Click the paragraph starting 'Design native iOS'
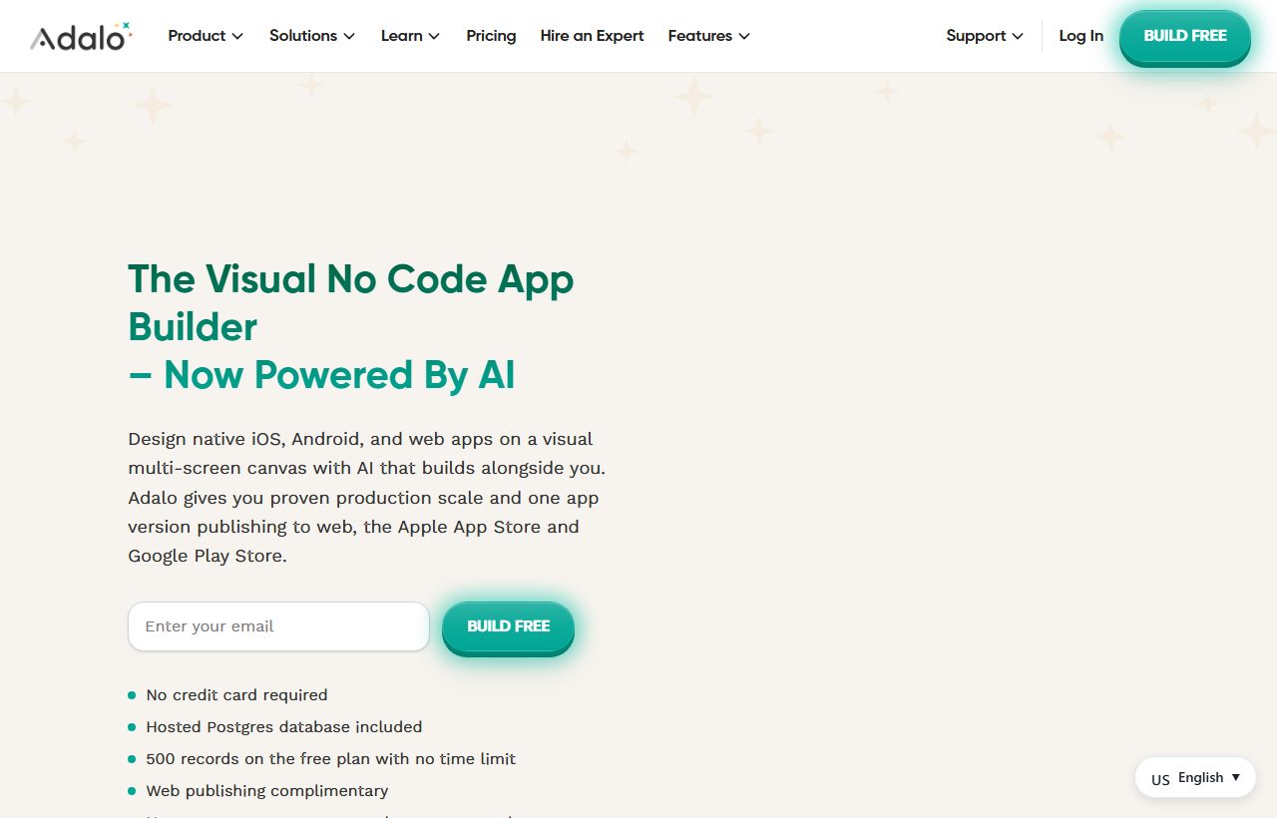 (x=367, y=497)
